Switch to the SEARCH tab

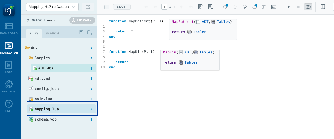tap(52, 33)
